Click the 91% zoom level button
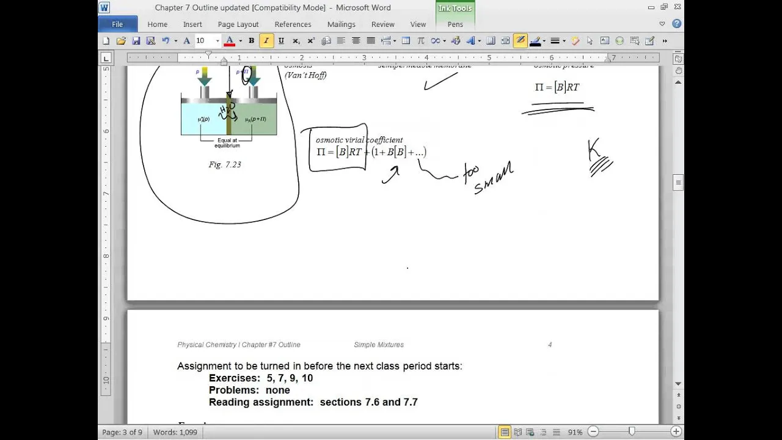 575,432
